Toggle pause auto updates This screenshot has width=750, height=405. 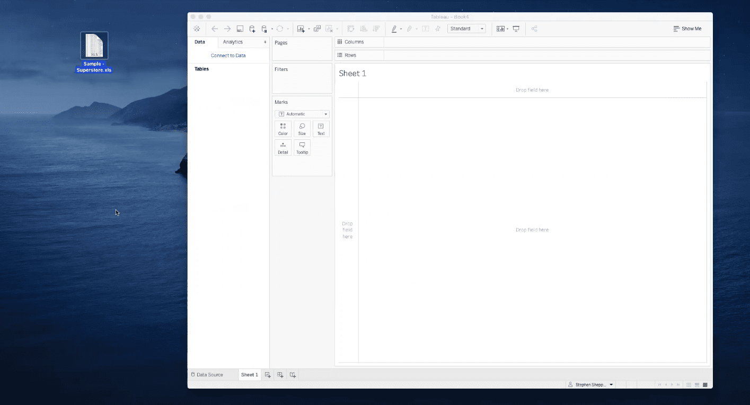264,29
